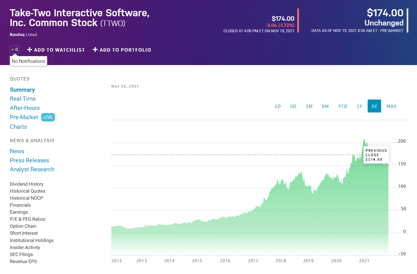Click the Previous Close $174.00 label
417x274 pixels.
point(376,155)
